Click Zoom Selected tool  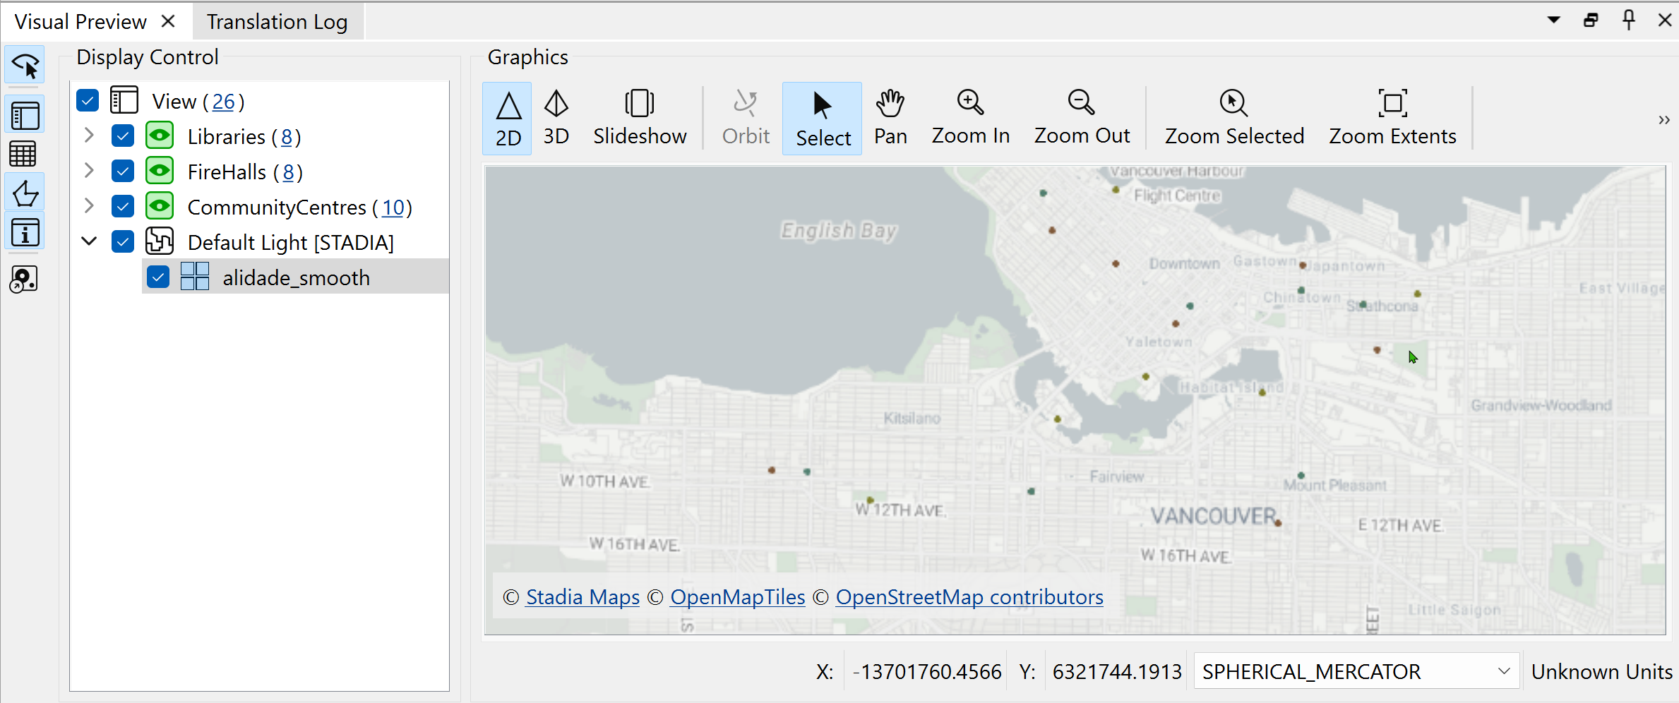1234,119
